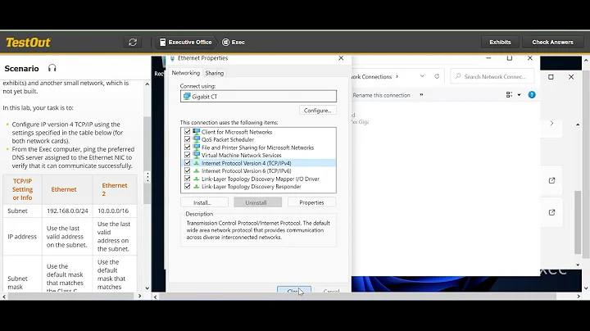Image resolution: width=590 pixels, height=331 pixels.
Task: Click the File and Printer Sharing icon
Action: 196,147
